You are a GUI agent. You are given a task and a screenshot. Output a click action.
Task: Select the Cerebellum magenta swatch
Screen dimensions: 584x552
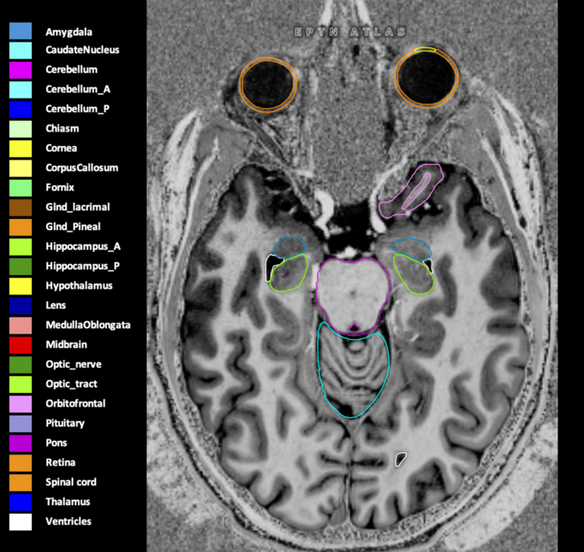pyautogui.click(x=20, y=70)
